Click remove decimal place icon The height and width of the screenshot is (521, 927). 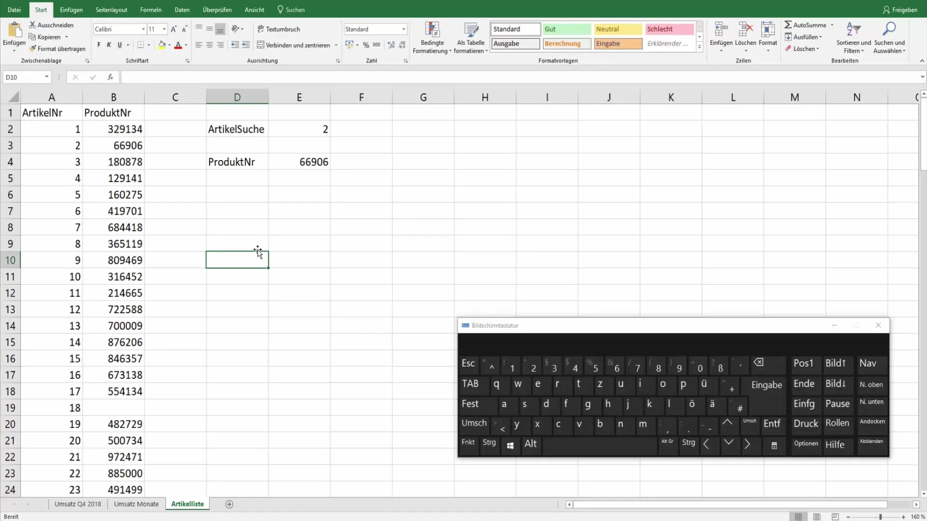coord(402,45)
